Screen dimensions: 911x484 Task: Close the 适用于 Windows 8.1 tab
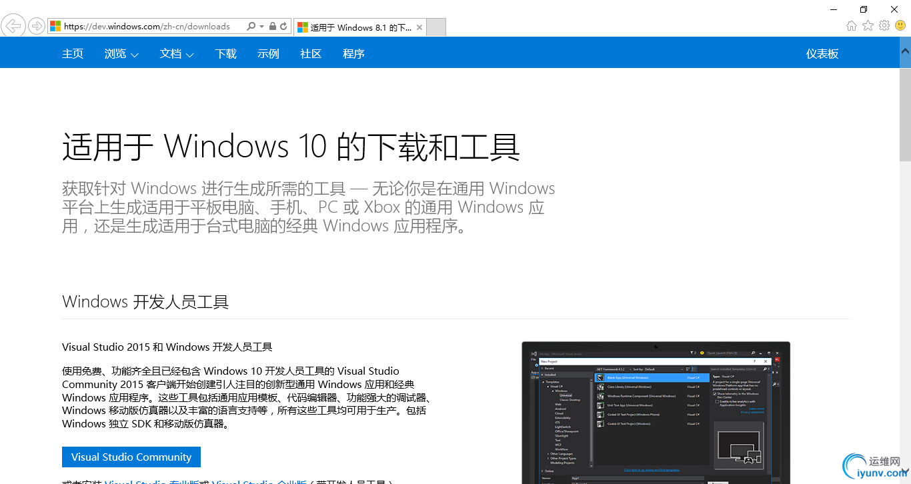[419, 27]
